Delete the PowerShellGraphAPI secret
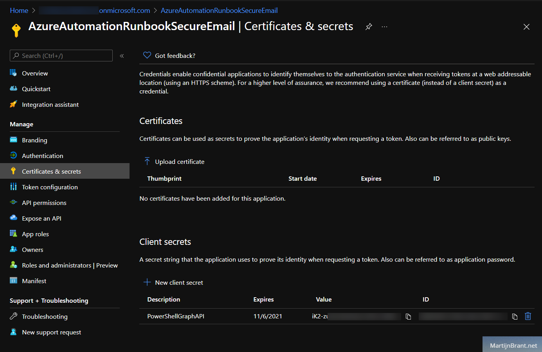542x352 pixels. [528, 316]
